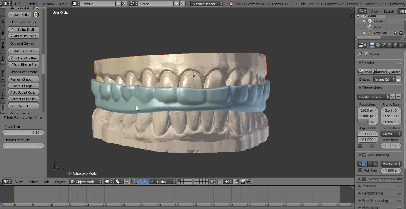
Task: Pin the Scene properties context
Action: pyautogui.click(x=360, y=54)
